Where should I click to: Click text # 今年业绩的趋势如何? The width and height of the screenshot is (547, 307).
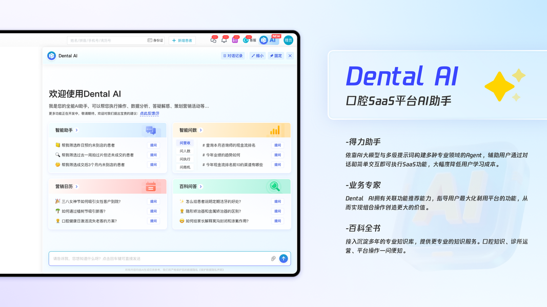[221, 155]
